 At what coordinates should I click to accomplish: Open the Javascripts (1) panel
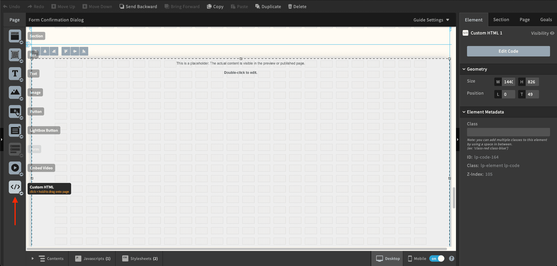pyautogui.click(x=92, y=258)
